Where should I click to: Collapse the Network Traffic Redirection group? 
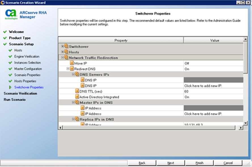click(x=63, y=58)
